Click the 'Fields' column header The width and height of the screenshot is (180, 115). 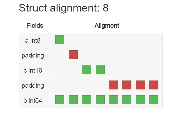click(35, 26)
